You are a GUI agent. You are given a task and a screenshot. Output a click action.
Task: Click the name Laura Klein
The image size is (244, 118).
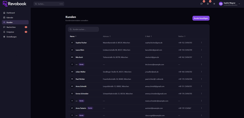pos(80,50)
